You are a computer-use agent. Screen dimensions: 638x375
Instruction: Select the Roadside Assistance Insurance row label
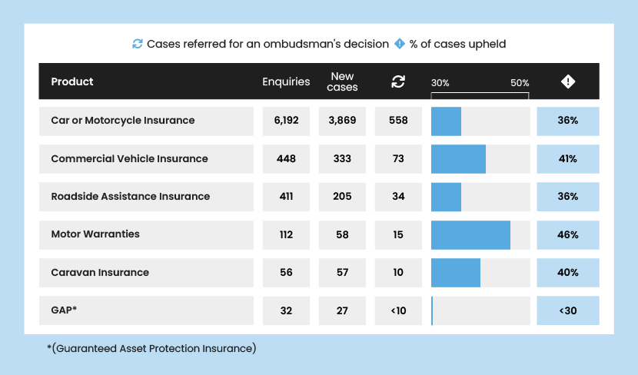click(x=130, y=197)
